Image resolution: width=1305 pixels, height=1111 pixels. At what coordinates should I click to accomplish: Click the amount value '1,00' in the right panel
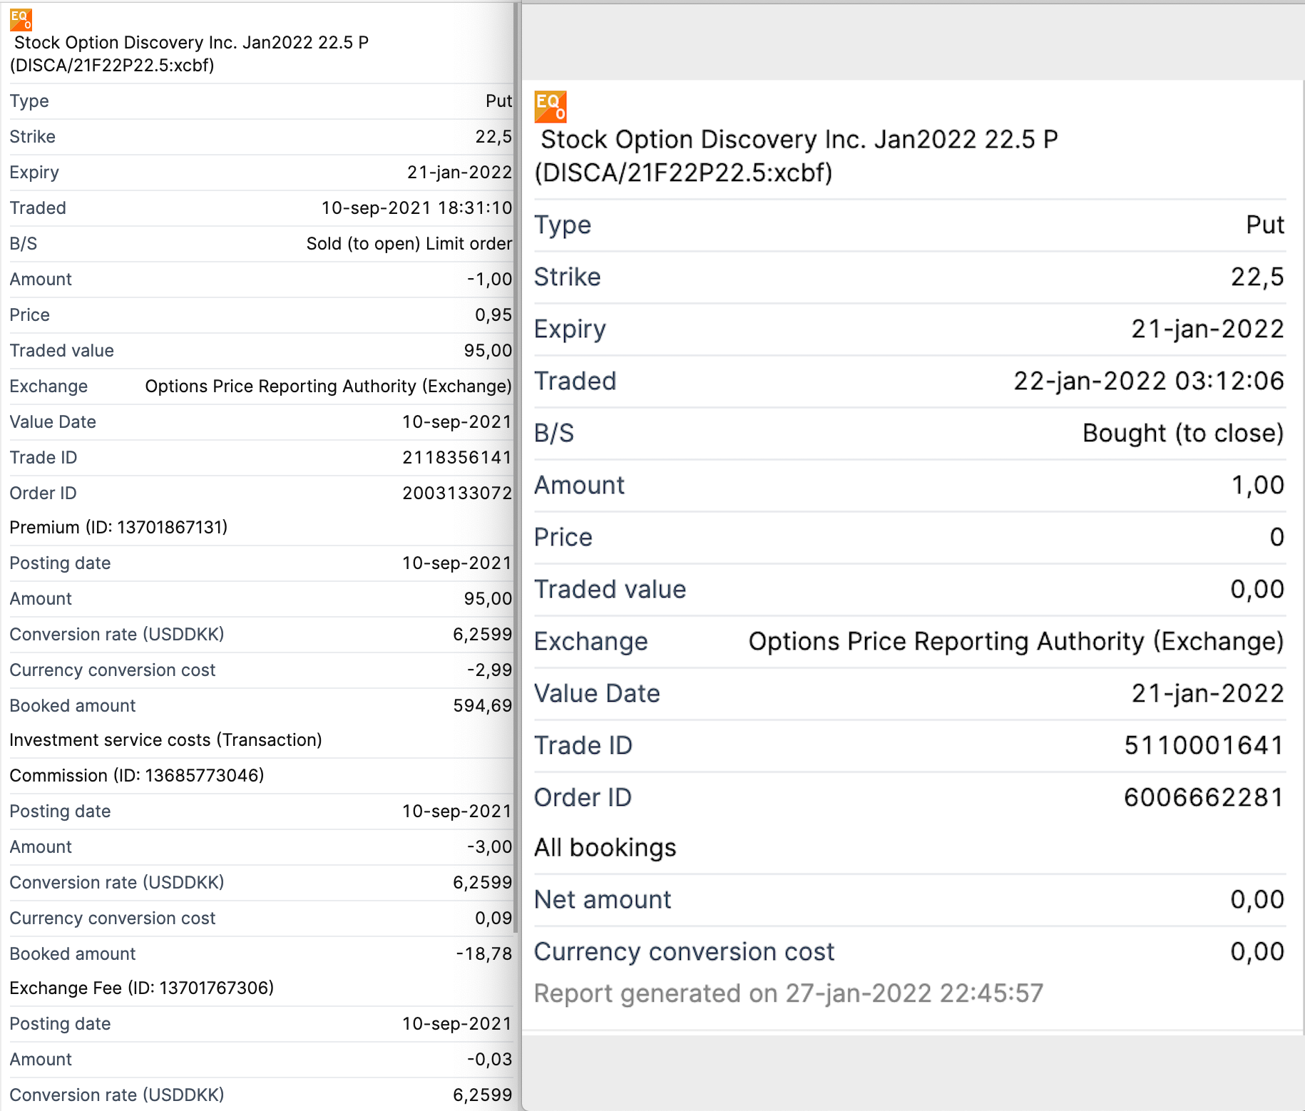(1258, 486)
